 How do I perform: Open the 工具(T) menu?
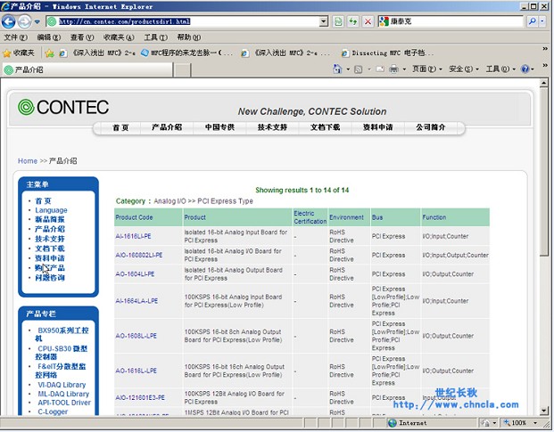pos(155,37)
